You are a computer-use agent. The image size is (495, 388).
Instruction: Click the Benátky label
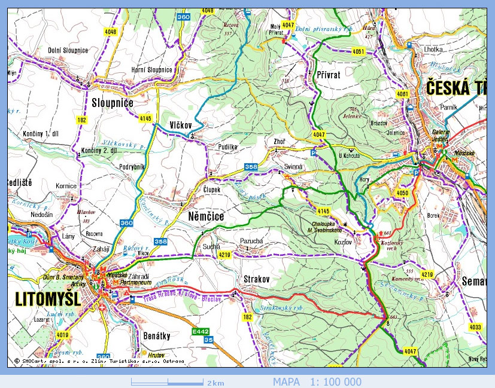pos(157,336)
